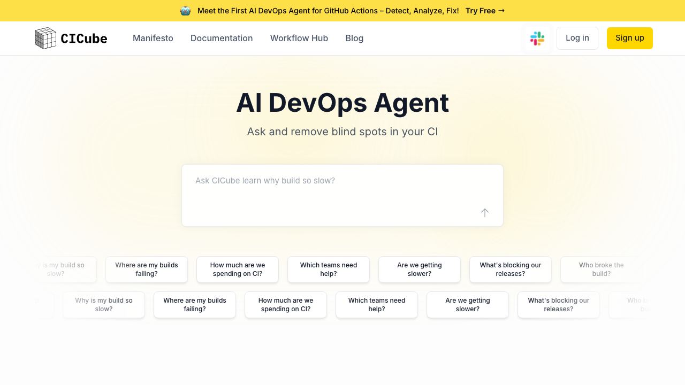Select bottom-row chip "Which teams need help?"
The image size is (685, 385).
coord(377,305)
